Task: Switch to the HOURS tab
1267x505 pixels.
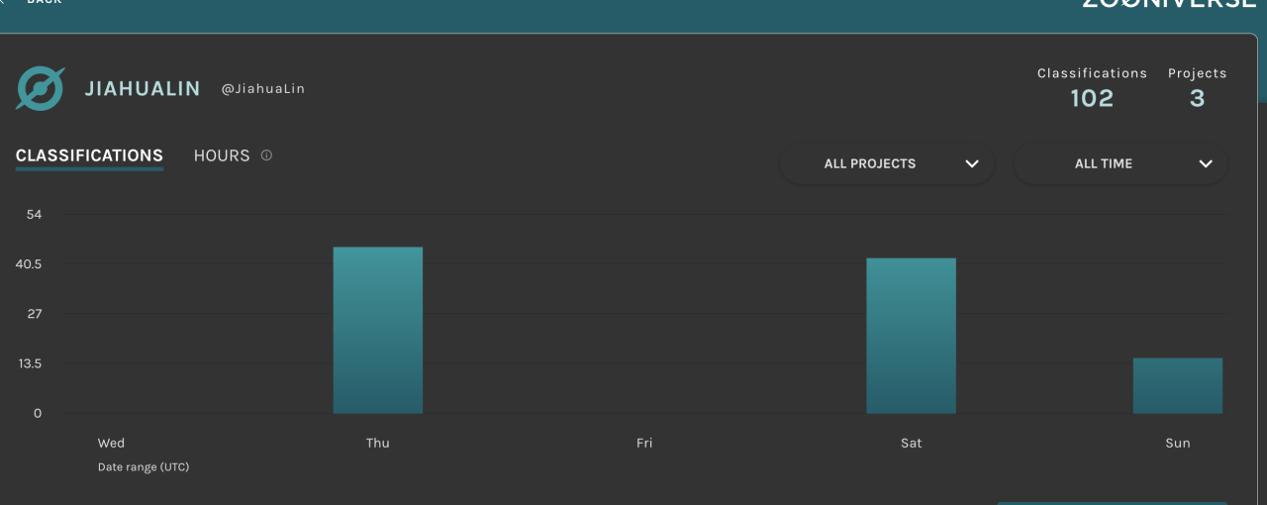Action: pyautogui.click(x=222, y=156)
